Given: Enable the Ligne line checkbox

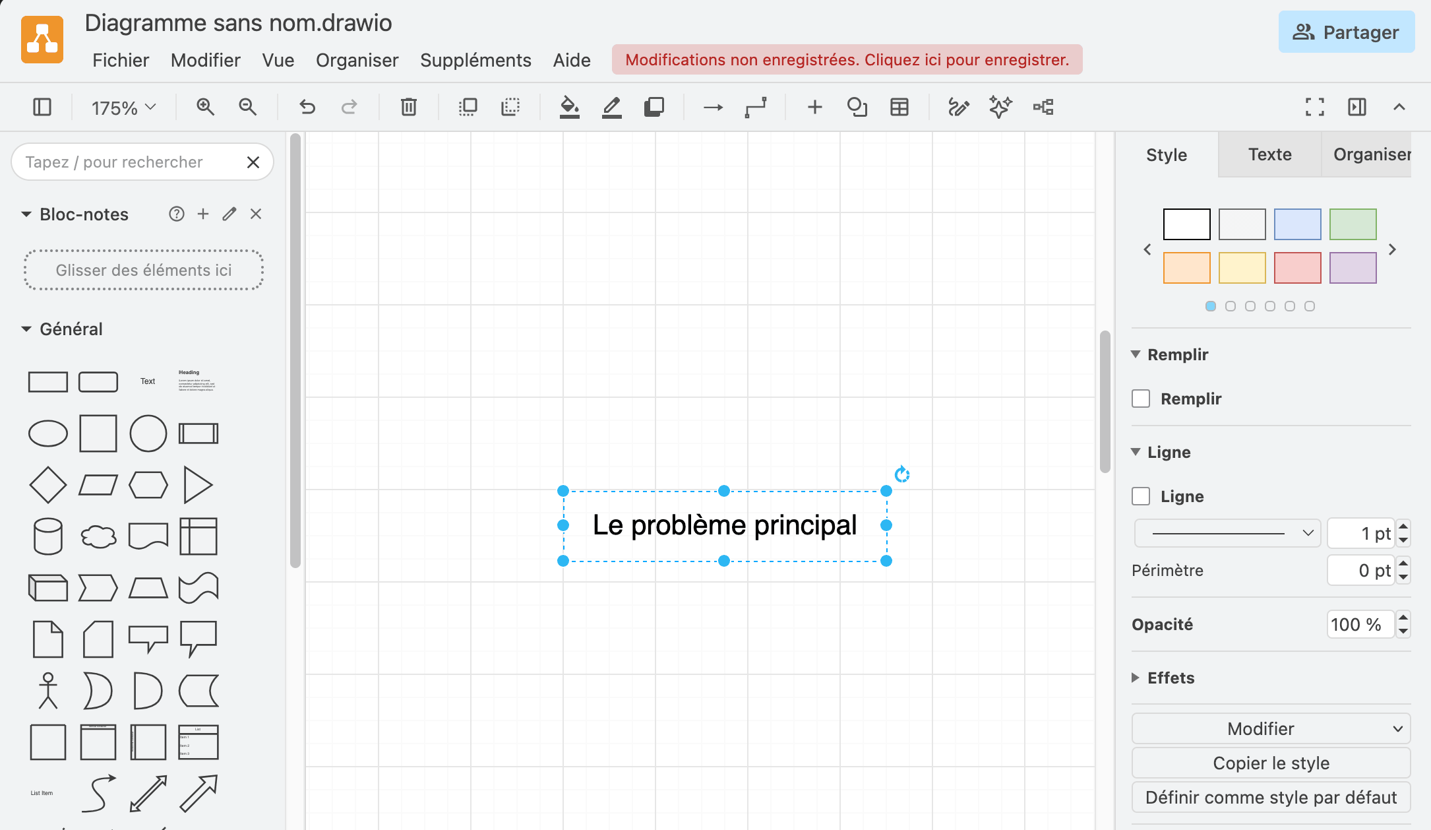Looking at the screenshot, I should 1141,496.
